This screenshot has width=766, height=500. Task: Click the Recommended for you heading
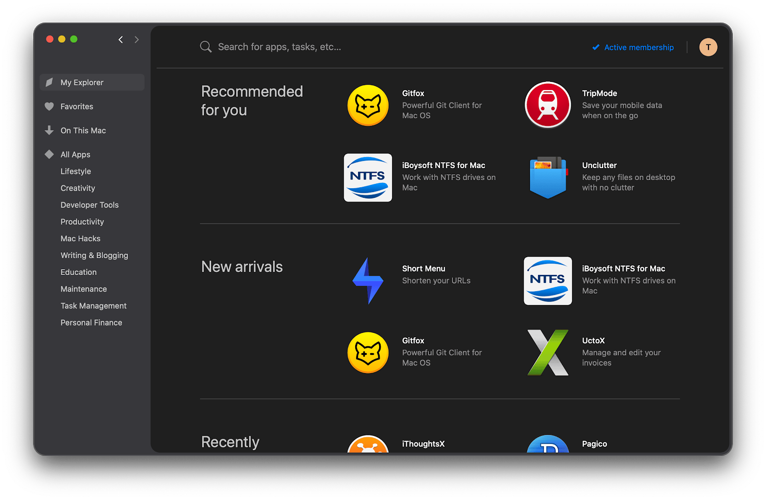(252, 101)
